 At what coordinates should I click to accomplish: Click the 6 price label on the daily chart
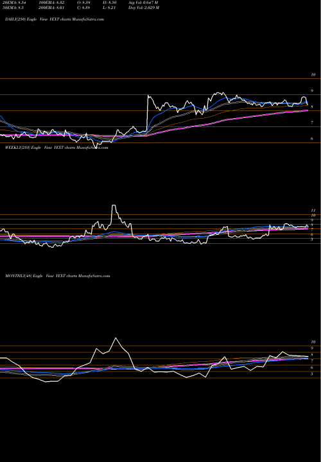(x=312, y=139)
